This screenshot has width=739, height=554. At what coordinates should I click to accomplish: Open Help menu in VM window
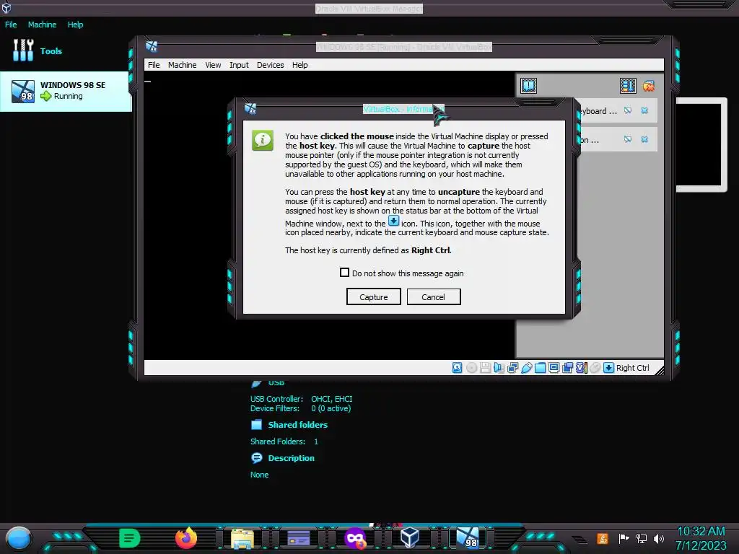pyautogui.click(x=299, y=65)
